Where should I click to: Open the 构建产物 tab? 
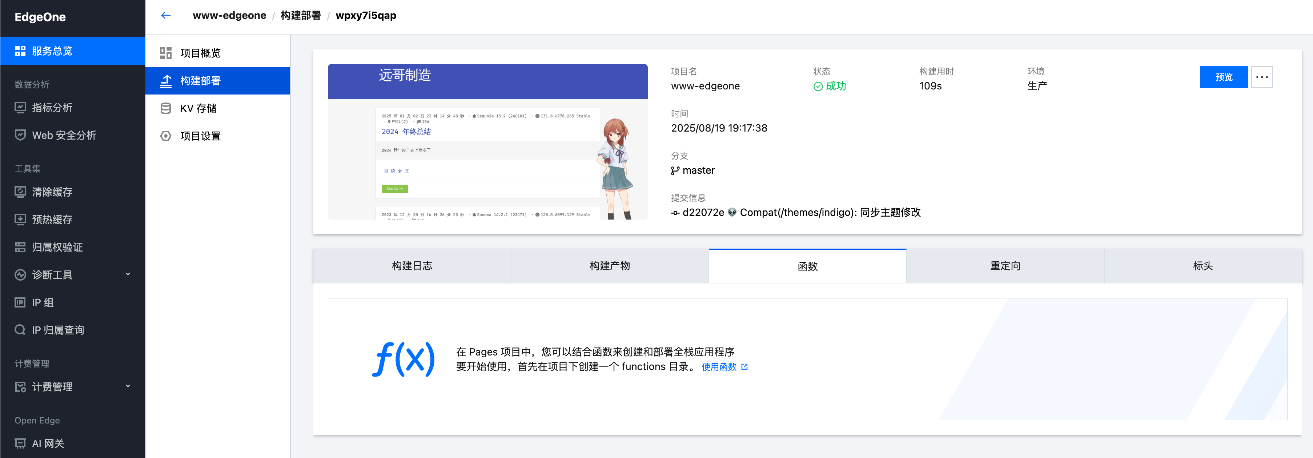point(610,266)
